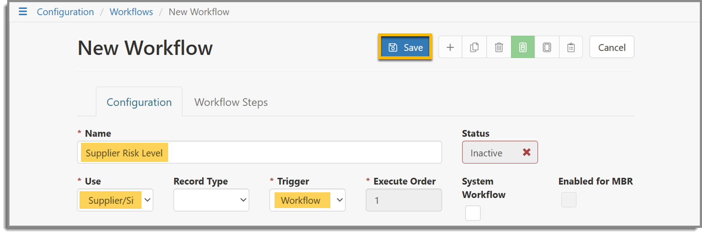
Task: Switch to the Workflow Steps tab
Action: pos(231,102)
